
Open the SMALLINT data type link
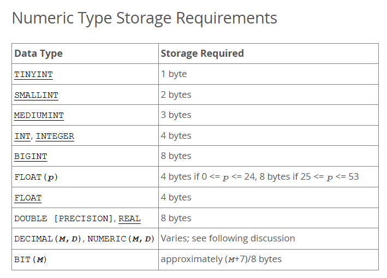click(x=36, y=95)
